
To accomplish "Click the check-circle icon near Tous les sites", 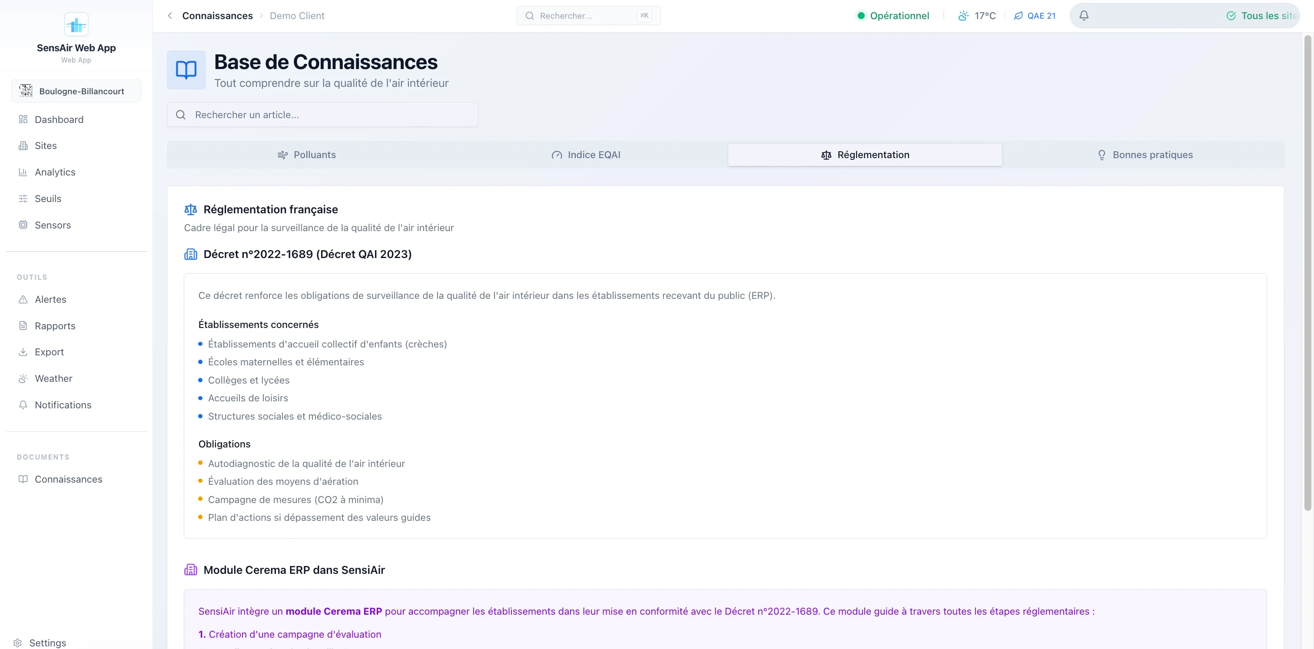I will tap(1231, 16).
